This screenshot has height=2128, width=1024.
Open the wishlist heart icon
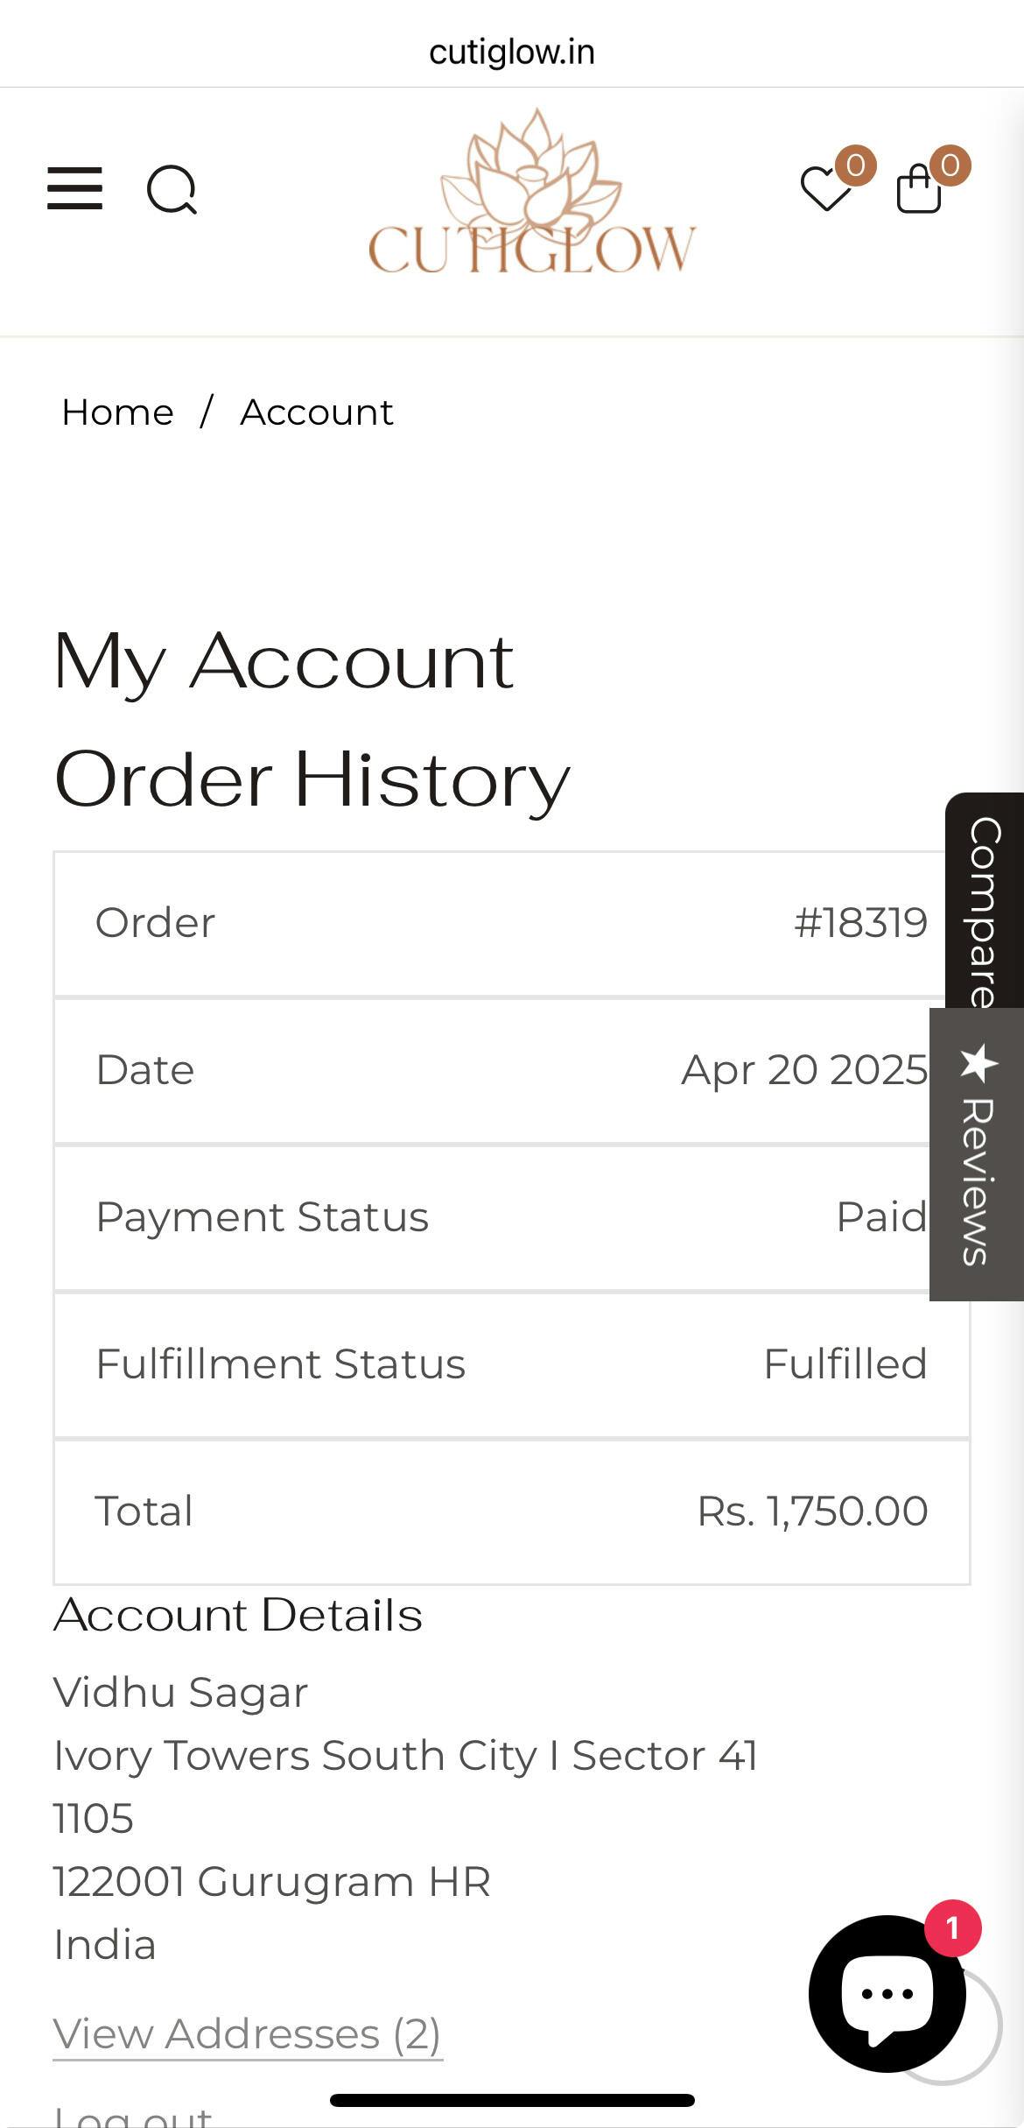click(x=825, y=189)
